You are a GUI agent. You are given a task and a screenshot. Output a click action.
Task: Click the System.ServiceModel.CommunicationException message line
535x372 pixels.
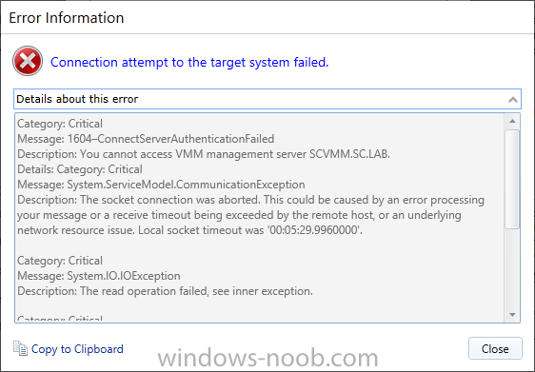click(161, 185)
